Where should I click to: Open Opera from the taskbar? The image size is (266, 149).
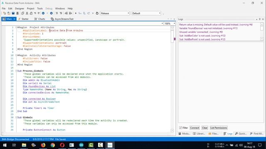pos(62,145)
